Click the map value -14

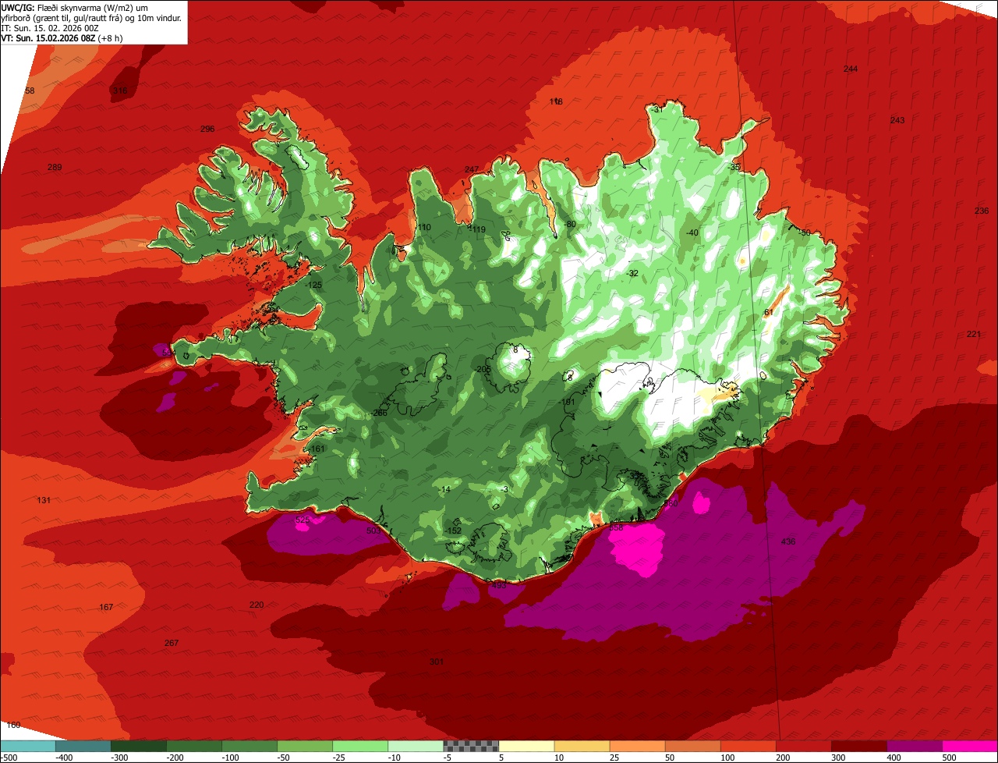point(444,489)
